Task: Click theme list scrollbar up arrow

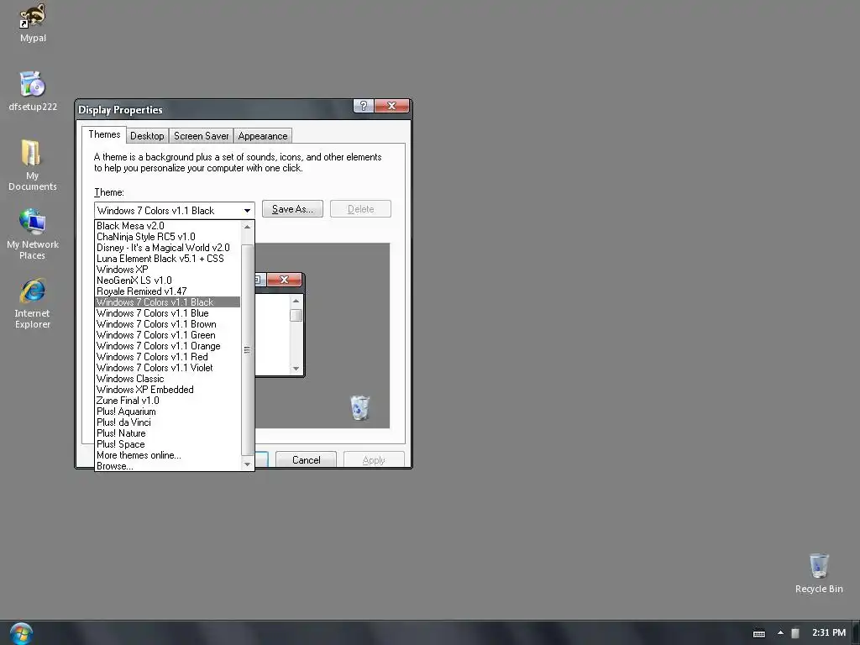Action: coord(248,227)
